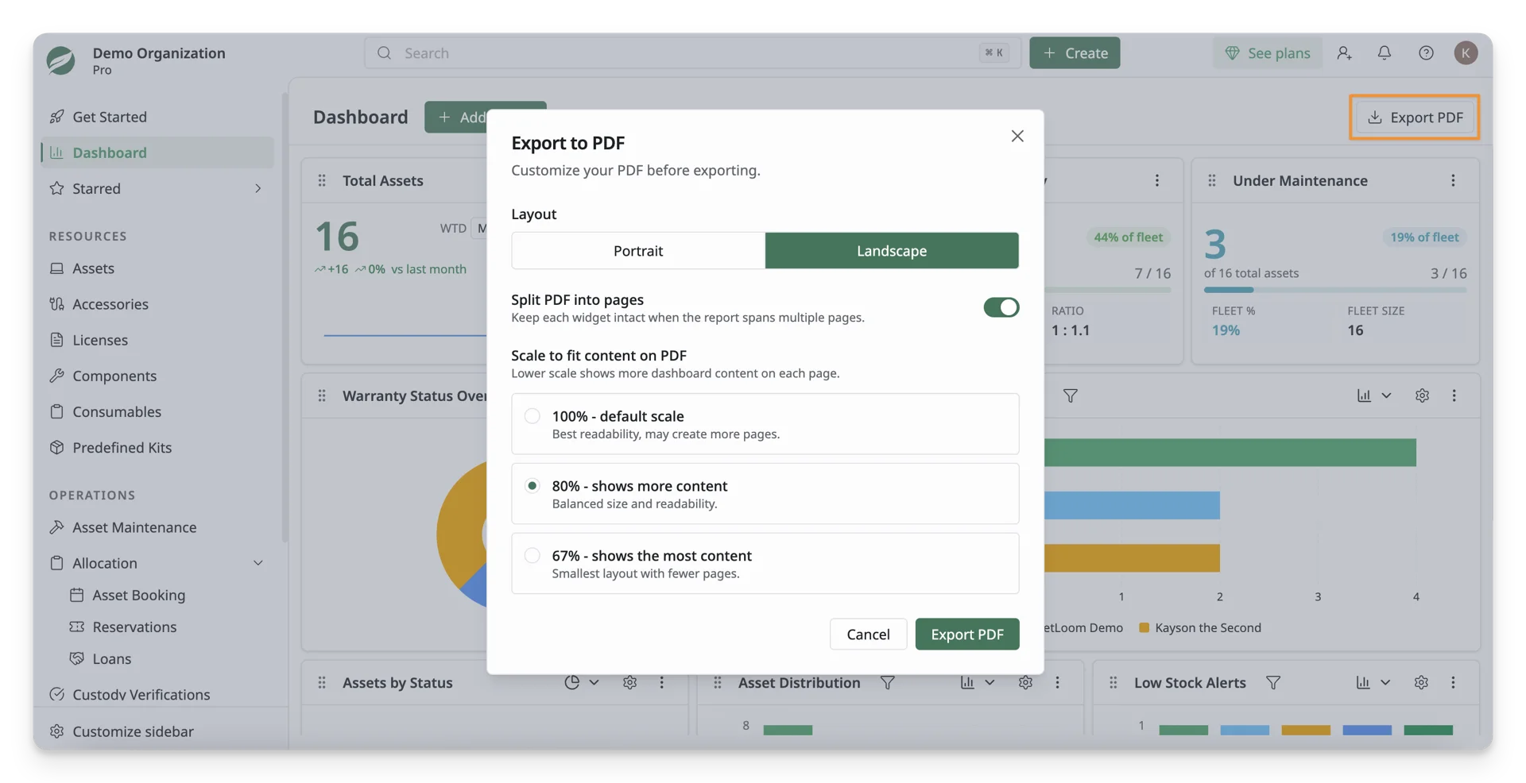The image size is (1526, 783).
Task: Choose 67% shows the most content option
Action: click(x=765, y=564)
